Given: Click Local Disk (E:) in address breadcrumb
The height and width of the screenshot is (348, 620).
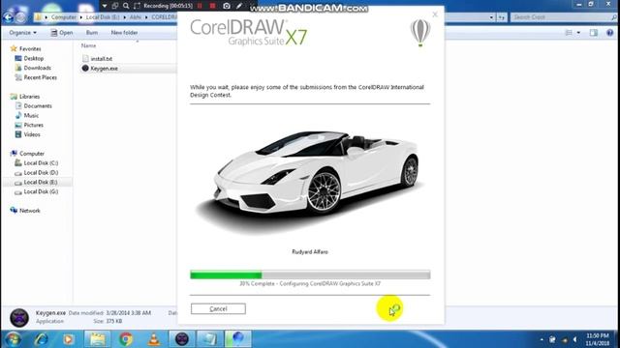Looking at the screenshot, I should click(x=103, y=17).
